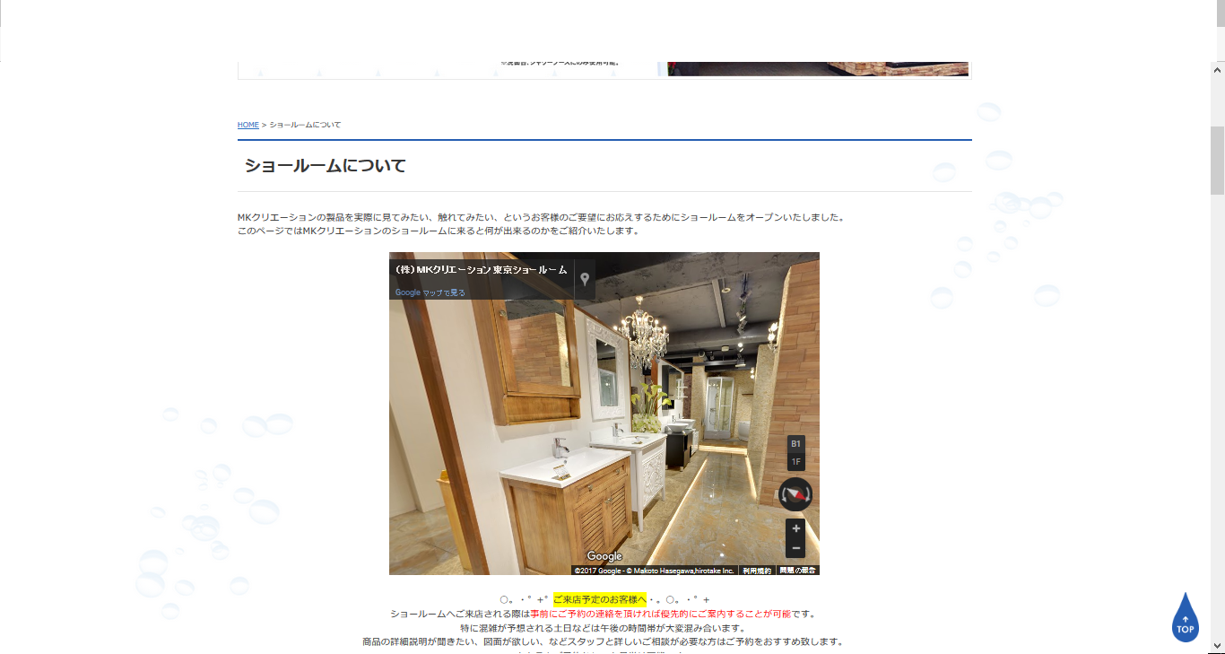This screenshot has width=1225, height=654.
Task: Open the 利用規約 terms link
Action: 757,571
